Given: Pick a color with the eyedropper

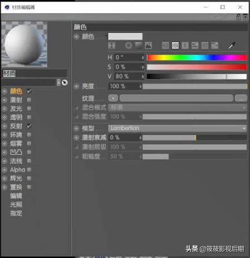Looking at the screenshot, I should pyautogui.click(x=232, y=45).
